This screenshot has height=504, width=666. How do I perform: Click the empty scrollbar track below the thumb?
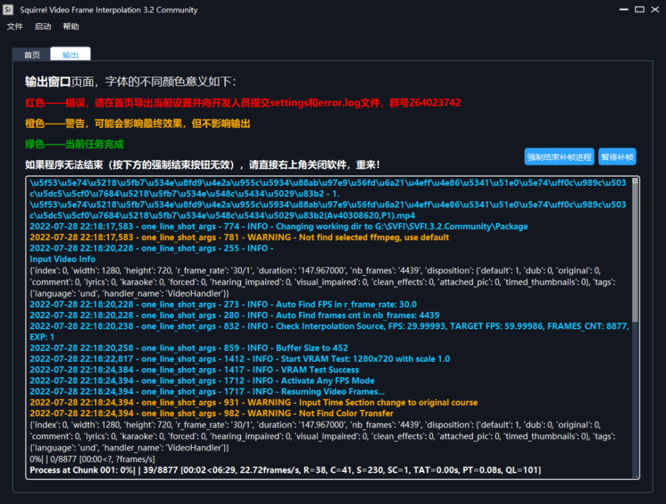(x=635, y=400)
